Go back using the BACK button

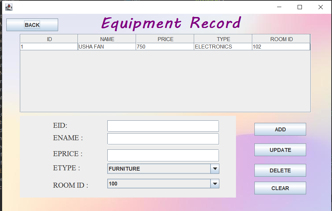coord(32,25)
